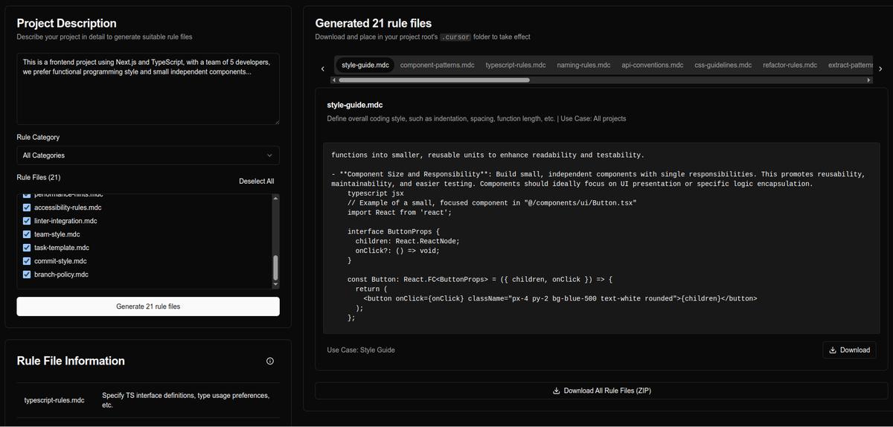Uncheck the task-template.mdc checkbox
Viewport: 893px width, 427px height.
(x=28, y=248)
